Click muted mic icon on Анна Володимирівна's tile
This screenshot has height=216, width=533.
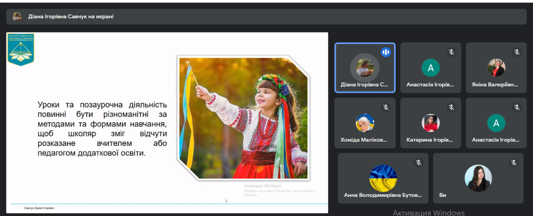[419, 162]
